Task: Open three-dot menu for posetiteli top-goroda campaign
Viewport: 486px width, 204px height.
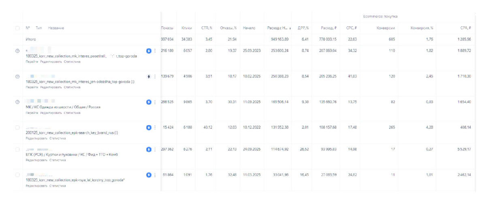Action: (x=155, y=51)
